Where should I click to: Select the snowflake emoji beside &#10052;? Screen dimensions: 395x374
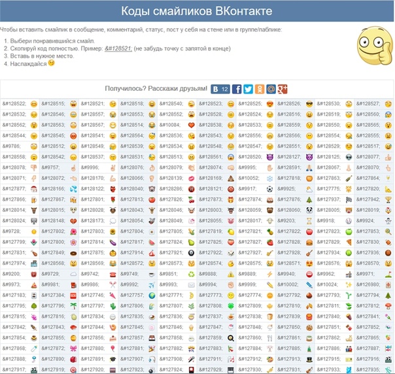click(x=270, y=178)
